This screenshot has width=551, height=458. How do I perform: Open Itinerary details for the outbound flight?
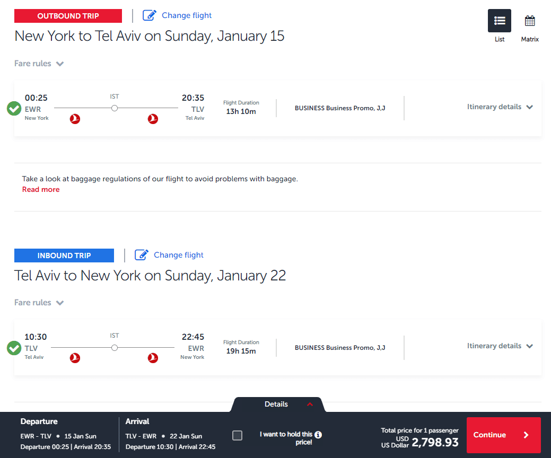coord(499,107)
